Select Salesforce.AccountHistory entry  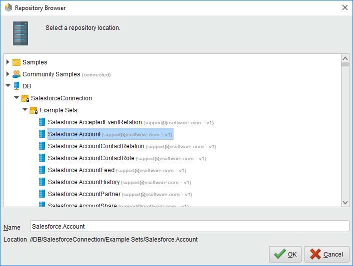click(x=83, y=182)
